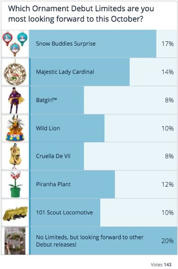Viewport: 178px width, 269px height.
Task: Select the Majestic Lady Cardinal answer
Action: tap(103, 72)
